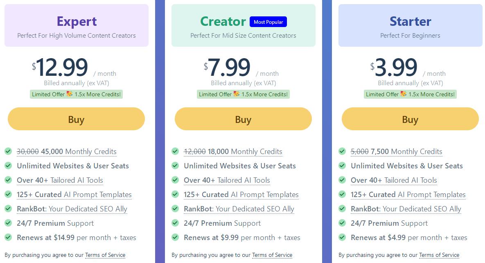The width and height of the screenshot is (485, 263).
Task: Open Terms of Service under Expert plan
Action: point(105,255)
